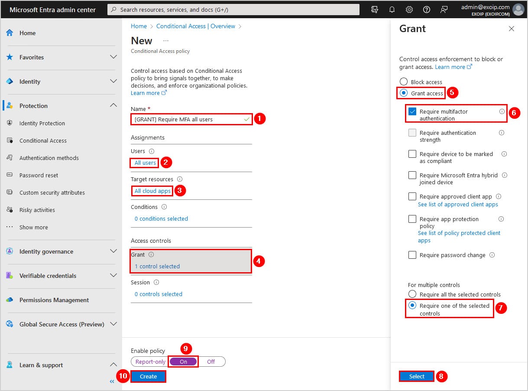Open settings gear icon in header

[409, 10]
